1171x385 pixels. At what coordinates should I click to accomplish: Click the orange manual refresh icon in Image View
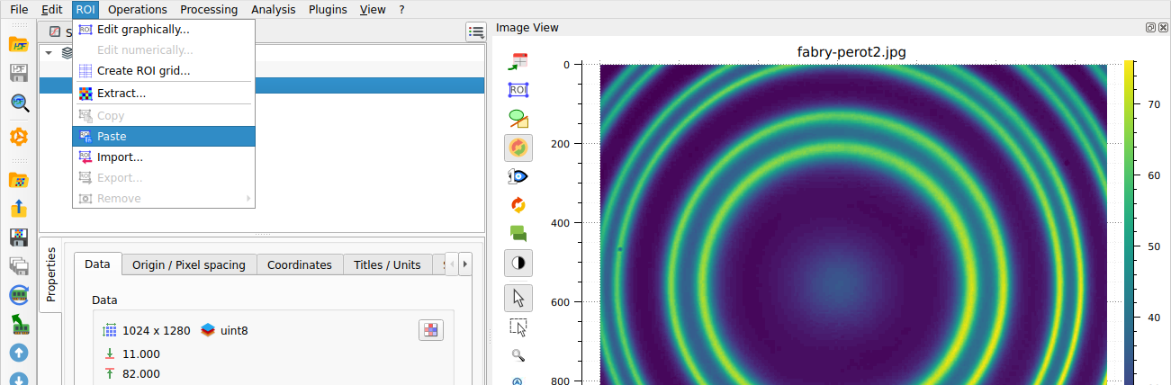tap(518, 205)
